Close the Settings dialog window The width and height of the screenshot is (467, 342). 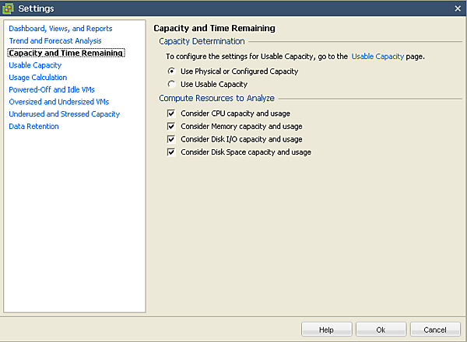[x=458, y=8]
